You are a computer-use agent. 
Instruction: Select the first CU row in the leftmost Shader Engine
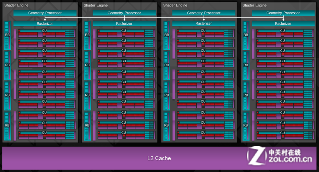47,33
